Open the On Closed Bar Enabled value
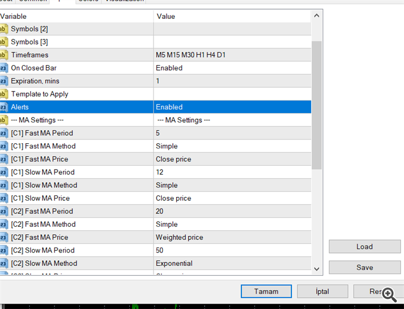Screen dimensions: 404x309 pyautogui.click(x=232, y=68)
